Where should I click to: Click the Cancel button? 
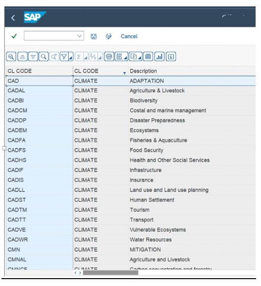tap(129, 36)
